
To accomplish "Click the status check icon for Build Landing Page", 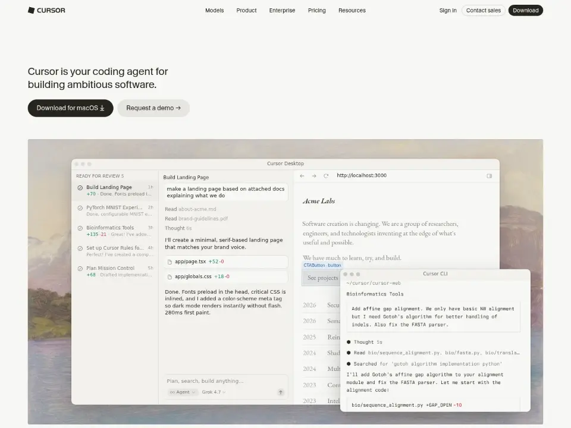I will [80, 188].
